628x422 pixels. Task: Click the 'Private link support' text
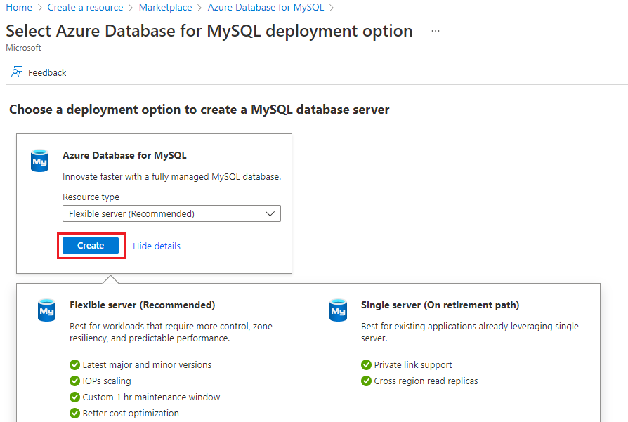[x=413, y=364]
